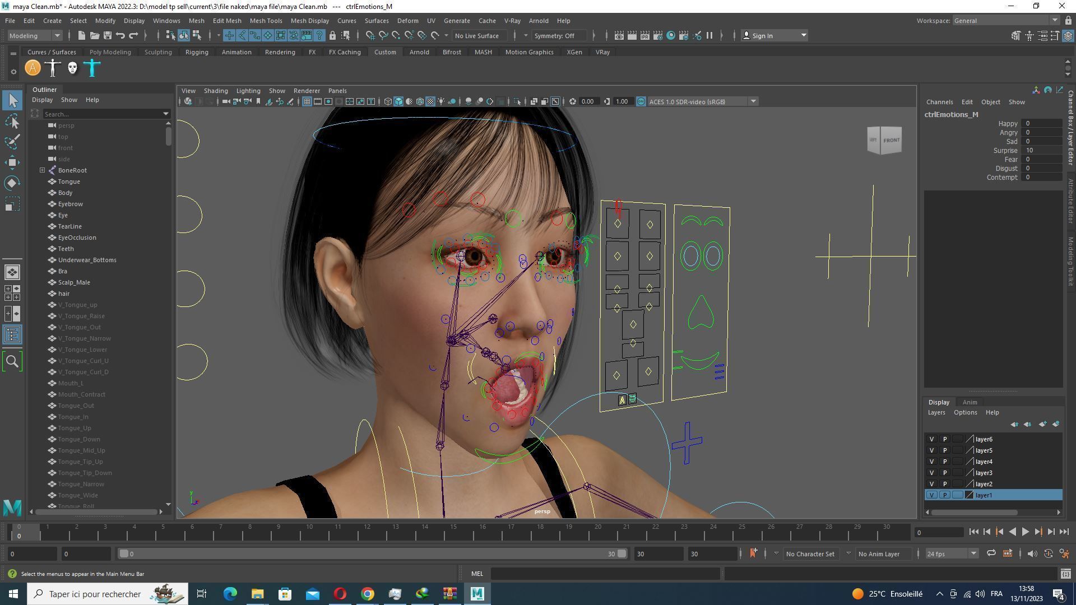
Task: Open the ACES 1.0 SDR-video view transform dropdown
Action: (x=703, y=101)
